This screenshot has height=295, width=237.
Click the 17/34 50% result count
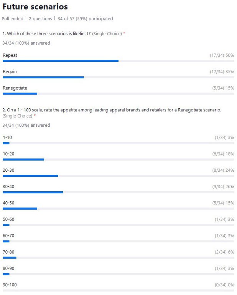(x=222, y=55)
